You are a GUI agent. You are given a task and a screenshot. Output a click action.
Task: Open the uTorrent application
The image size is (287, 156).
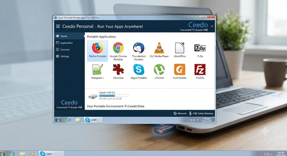159,71
